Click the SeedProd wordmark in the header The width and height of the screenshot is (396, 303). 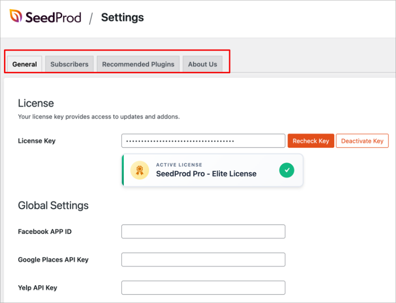tap(54, 17)
